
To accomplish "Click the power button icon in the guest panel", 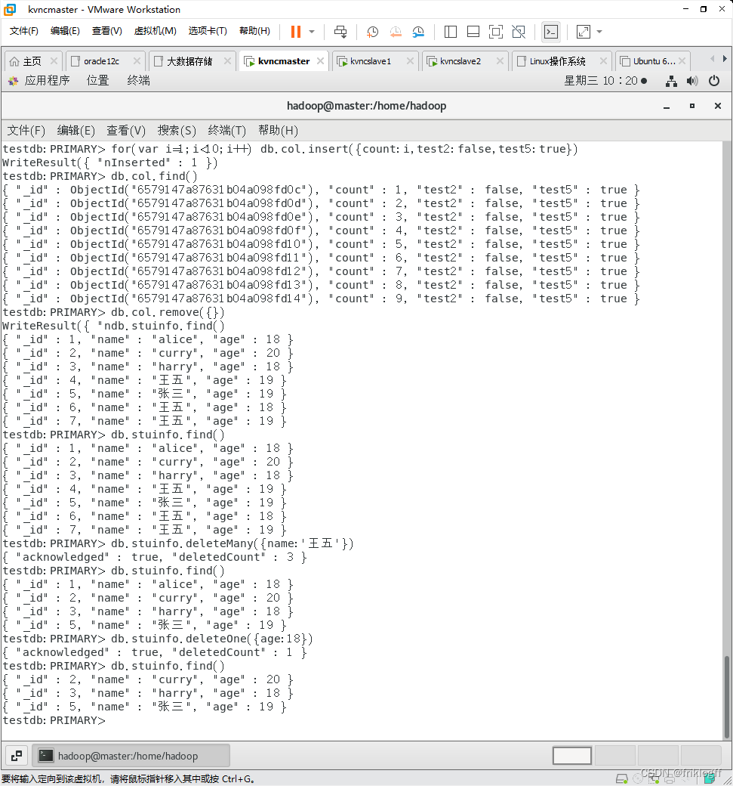I will coord(714,81).
